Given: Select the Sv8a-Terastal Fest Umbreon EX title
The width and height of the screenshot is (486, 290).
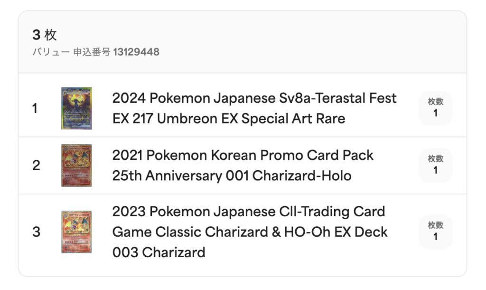Looking at the screenshot, I should pos(254,108).
